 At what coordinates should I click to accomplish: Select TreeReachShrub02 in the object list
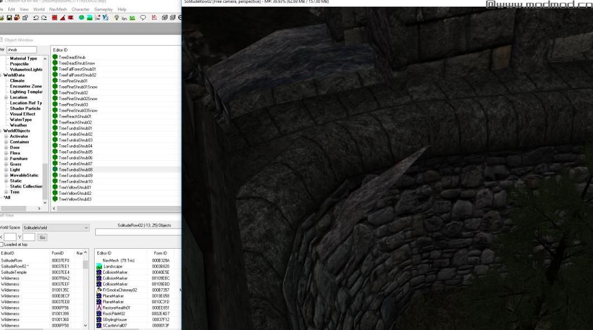click(75, 122)
